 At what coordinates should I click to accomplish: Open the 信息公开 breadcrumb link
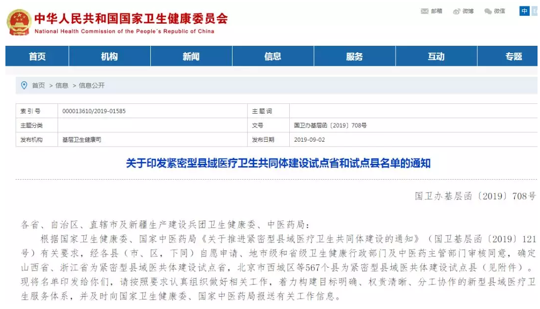pyautogui.click(x=92, y=85)
